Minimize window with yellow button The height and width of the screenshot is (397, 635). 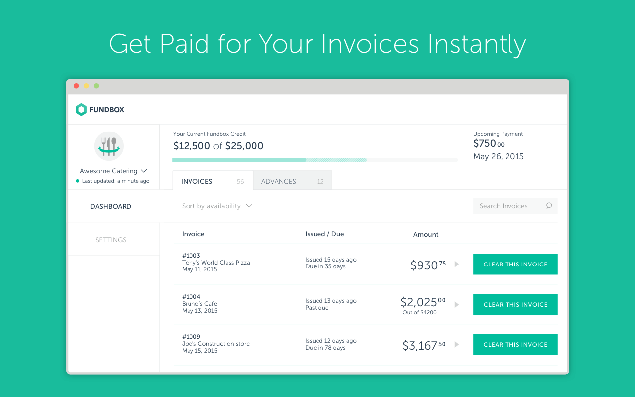(86, 86)
